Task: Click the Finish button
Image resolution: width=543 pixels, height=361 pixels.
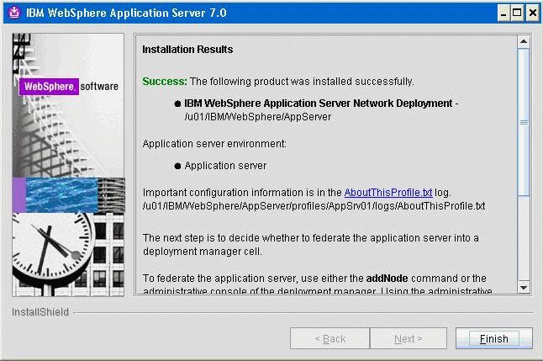Action: (493, 339)
